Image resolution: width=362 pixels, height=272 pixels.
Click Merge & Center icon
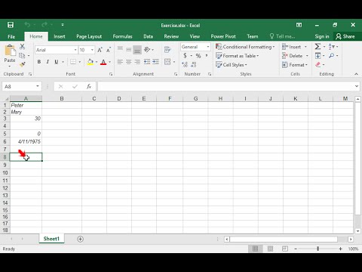pyautogui.click(x=167, y=62)
